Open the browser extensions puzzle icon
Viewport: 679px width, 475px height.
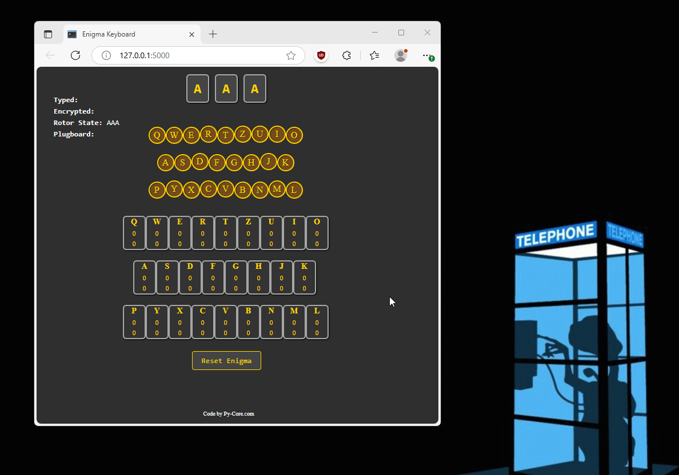pyautogui.click(x=346, y=55)
